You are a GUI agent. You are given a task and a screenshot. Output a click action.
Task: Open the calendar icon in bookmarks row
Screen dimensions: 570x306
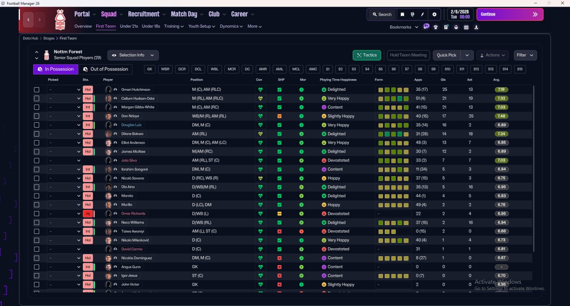(x=466, y=27)
